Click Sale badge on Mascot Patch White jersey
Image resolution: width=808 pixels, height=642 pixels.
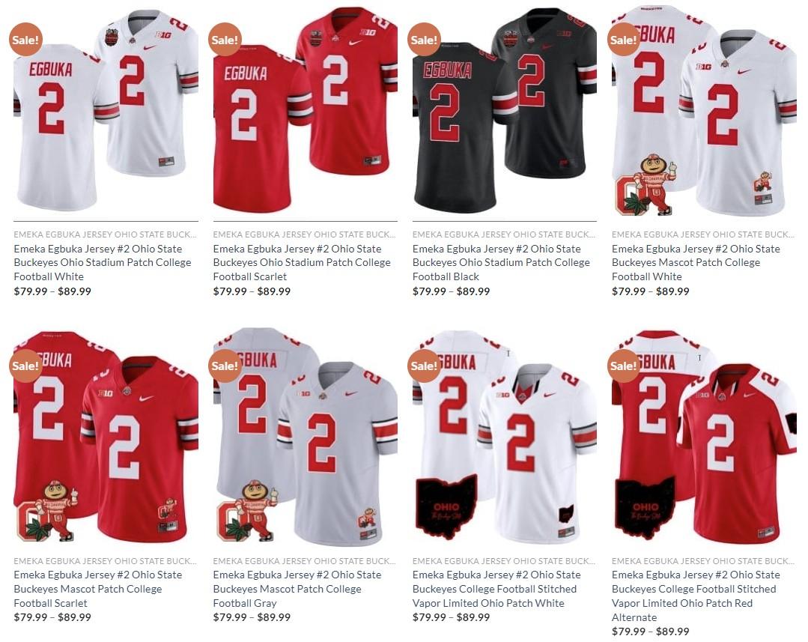click(x=624, y=39)
